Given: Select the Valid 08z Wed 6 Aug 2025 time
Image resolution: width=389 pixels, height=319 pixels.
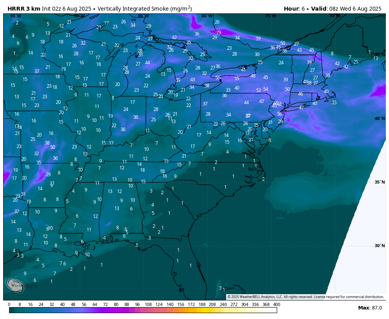Looking at the screenshot, I should pos(346,8).
